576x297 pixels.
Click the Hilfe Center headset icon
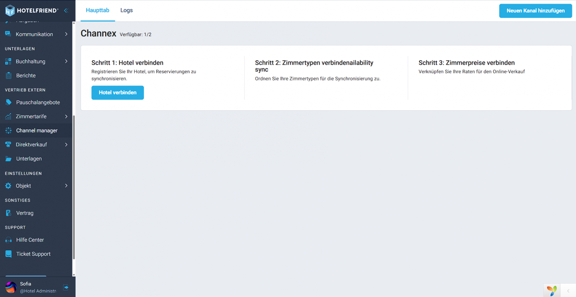[x=8, y=240]
